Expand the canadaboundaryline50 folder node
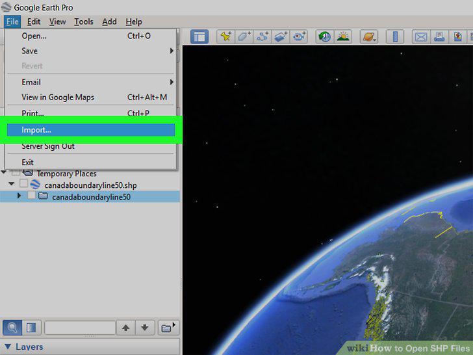 tap(19, 196)
